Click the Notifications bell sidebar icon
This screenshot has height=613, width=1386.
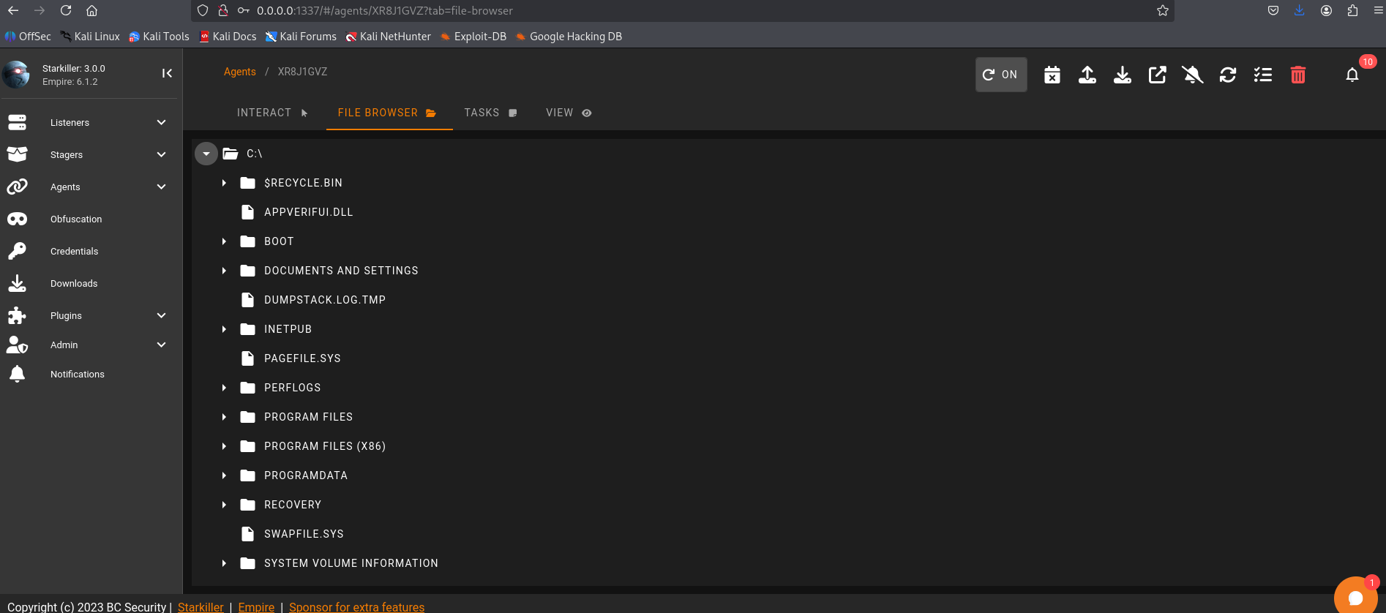17,374
